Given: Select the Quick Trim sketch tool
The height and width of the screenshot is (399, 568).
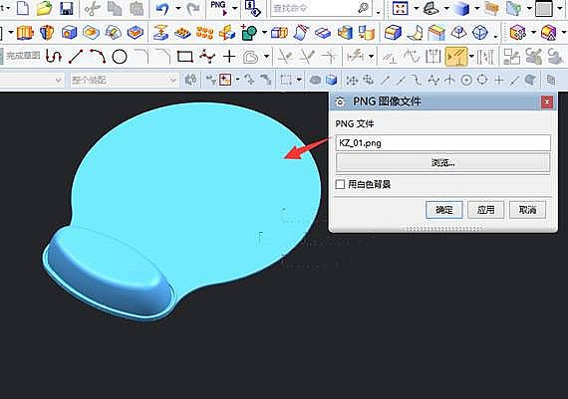Looking at the screenshot, I should [285, 57].
